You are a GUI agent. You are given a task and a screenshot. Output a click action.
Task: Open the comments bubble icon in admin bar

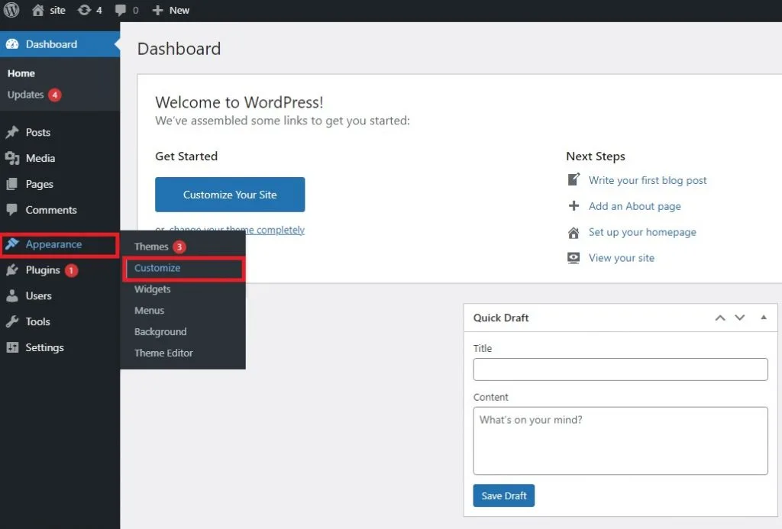pyautogui.click(x=120, y=10)
